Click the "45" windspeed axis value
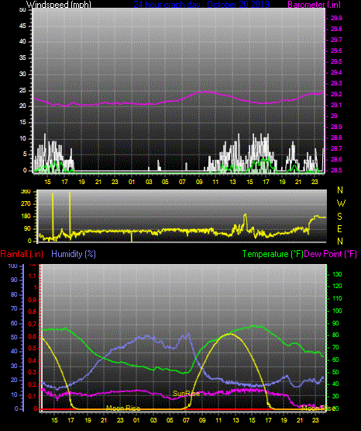The image size is (361, 431). pyautogui.click(x=22, y=26)
